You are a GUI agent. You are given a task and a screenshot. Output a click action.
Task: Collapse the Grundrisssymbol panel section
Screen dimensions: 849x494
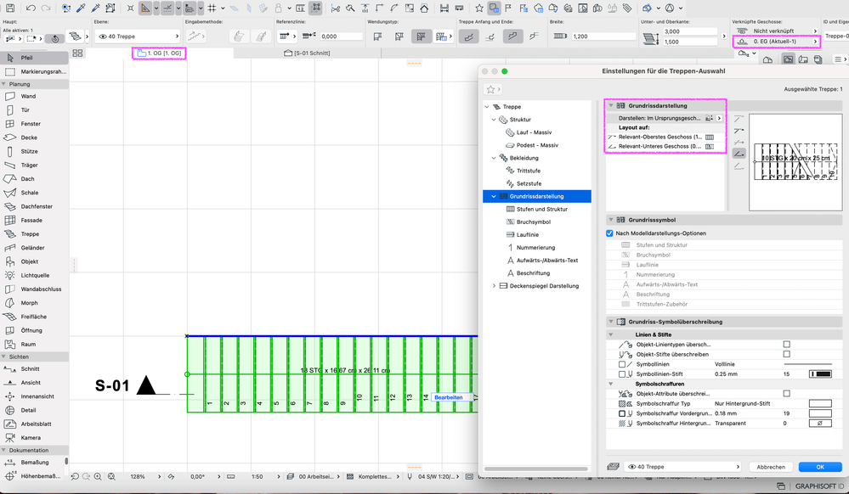[611, 220]
